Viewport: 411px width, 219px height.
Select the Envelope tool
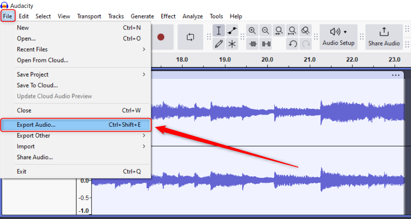[232, 31]
